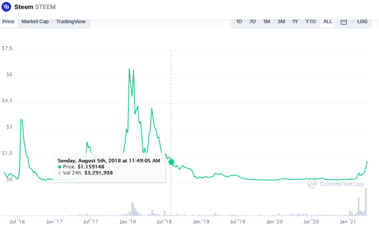This screenshot has height=236, width=379.
Task: Click the Jul '19 x-axis label
Action: point(238,222)
